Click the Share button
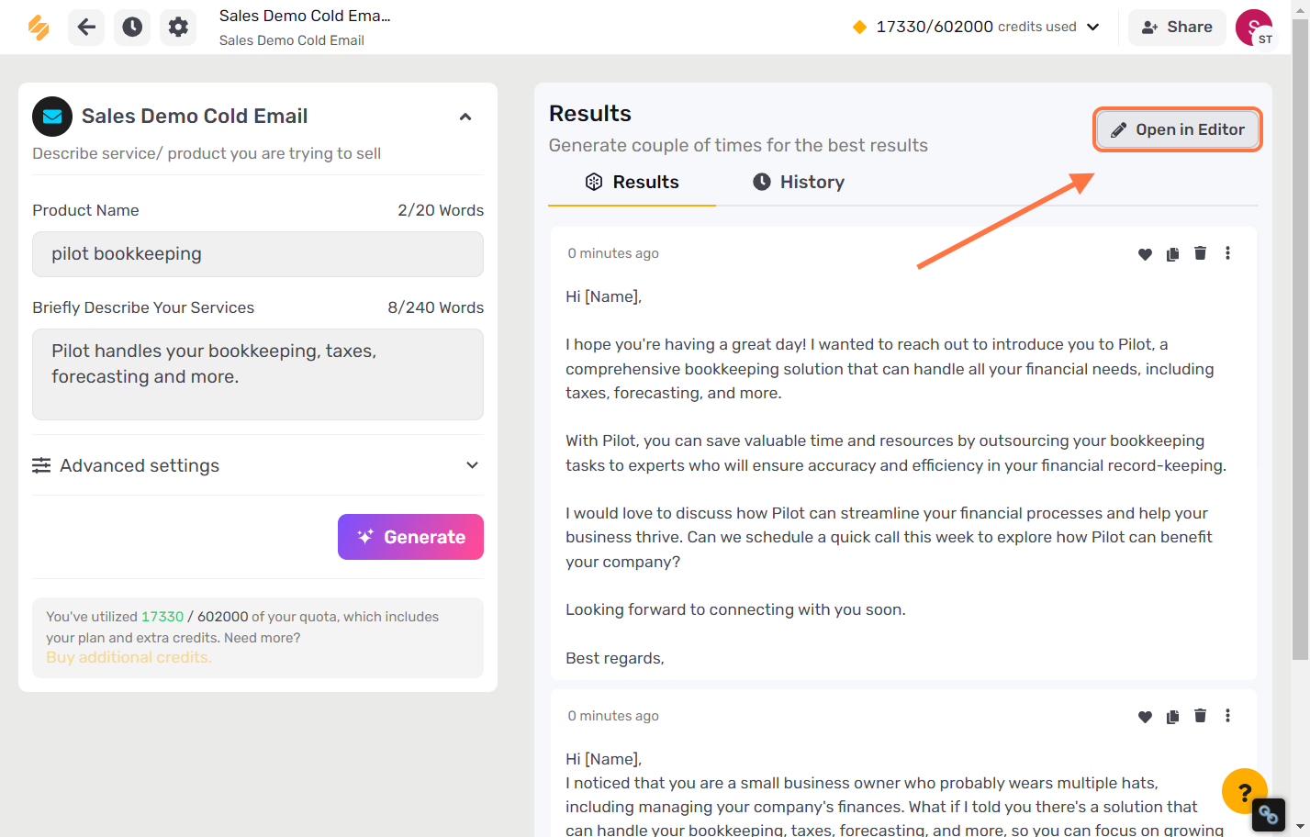Image resolution: width=1310 pixels, height=837 pixels. [1177, 28]
